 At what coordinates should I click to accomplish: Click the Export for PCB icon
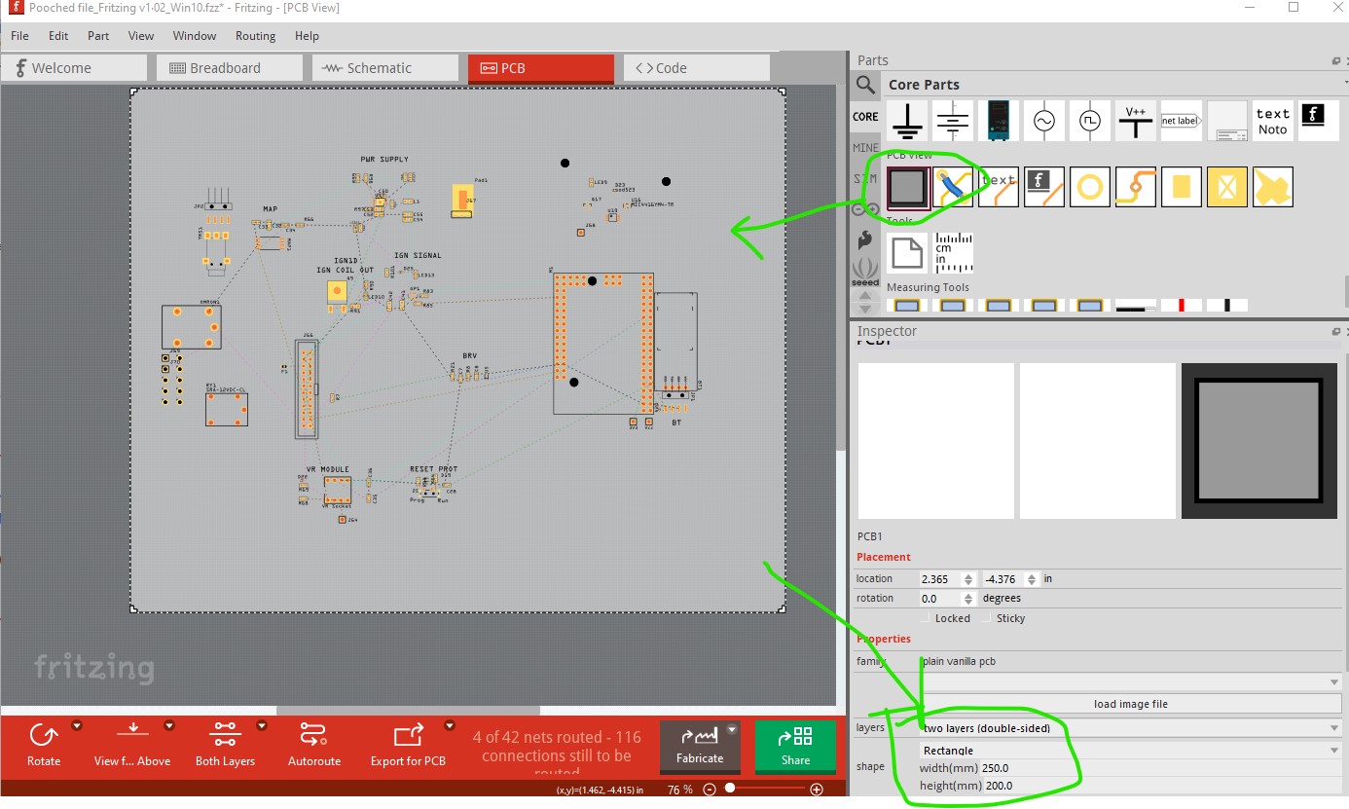tap(408, 734)
